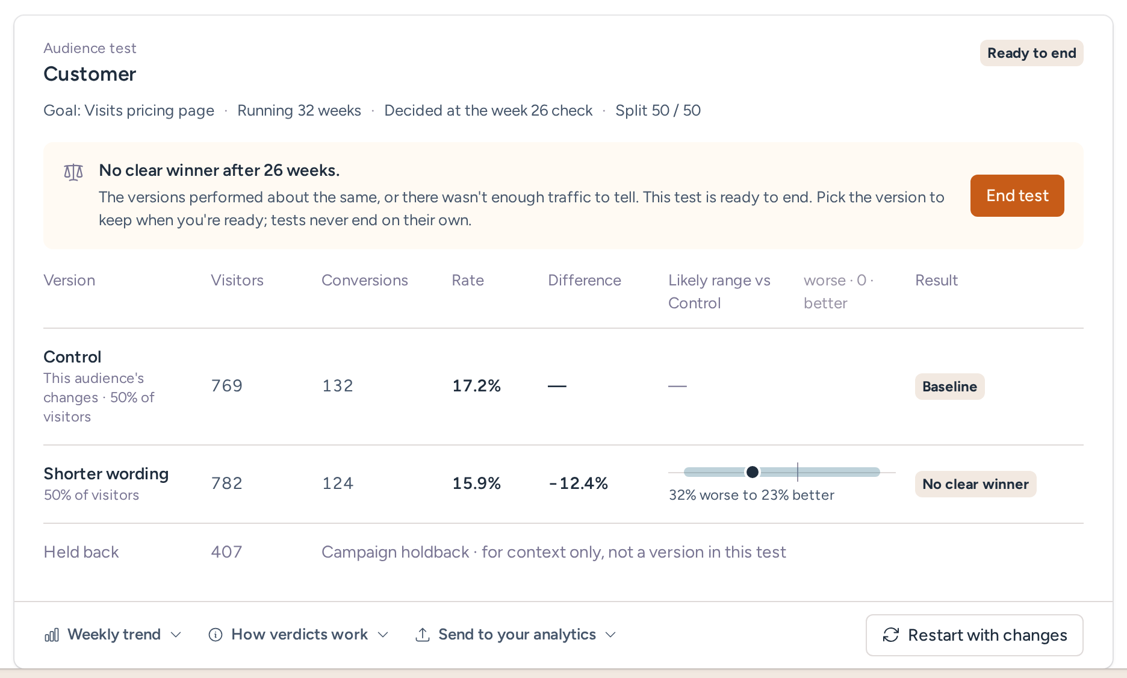The width and height of the screenshot is (1127, 678).
Task: Click the Campaign holdback context note
Action: 554,552
